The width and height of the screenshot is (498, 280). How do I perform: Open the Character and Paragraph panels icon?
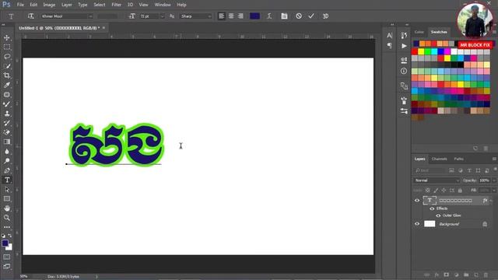click(284, 16)
